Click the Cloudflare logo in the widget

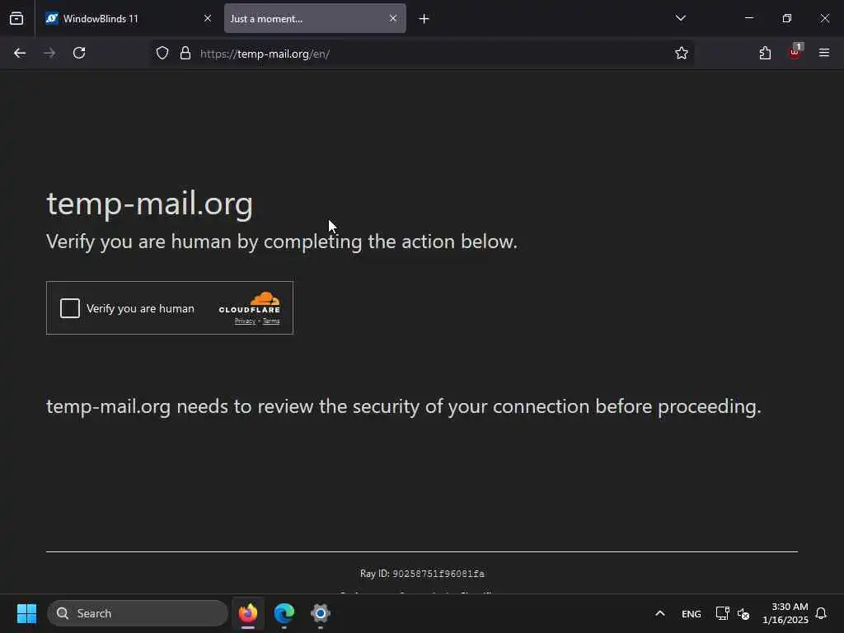click(x=249, y=302)
